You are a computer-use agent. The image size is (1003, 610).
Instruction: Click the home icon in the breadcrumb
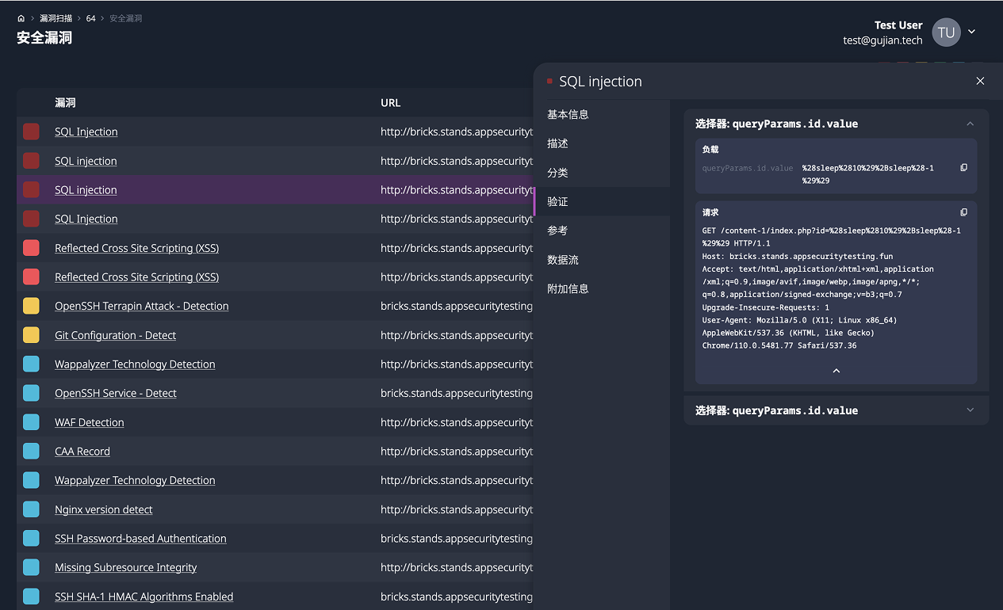[x=21, y=17]
